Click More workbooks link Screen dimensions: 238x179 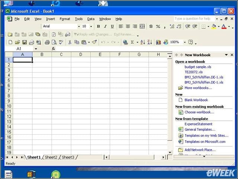(x=198, y=88)
